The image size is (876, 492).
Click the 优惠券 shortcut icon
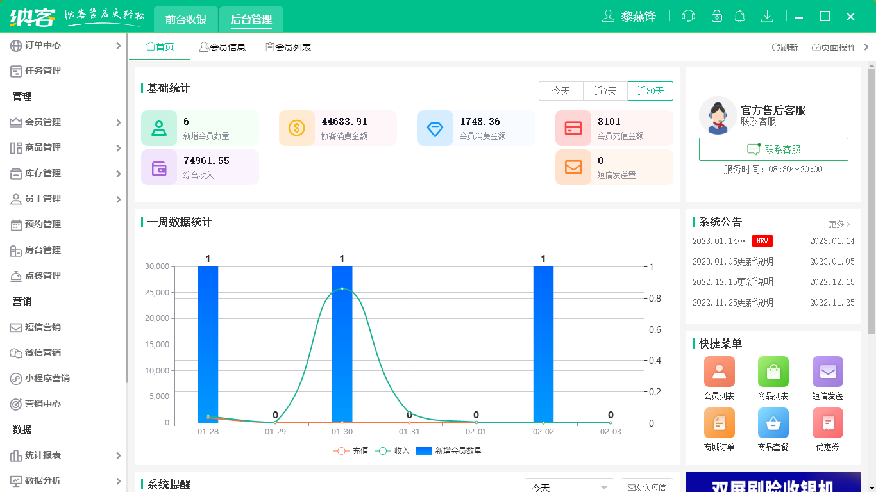(827, 423)
